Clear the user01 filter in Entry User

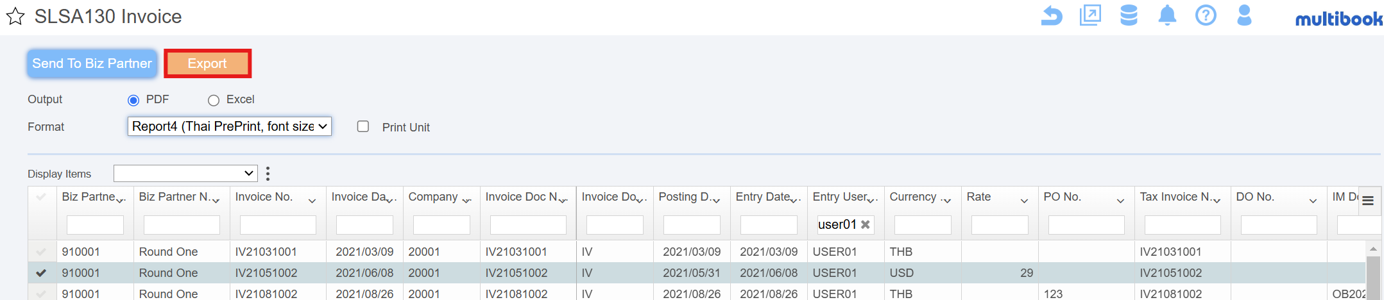866,224
